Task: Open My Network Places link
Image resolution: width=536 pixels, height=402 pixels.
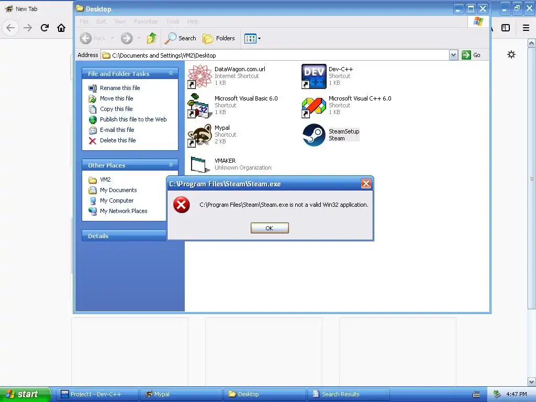Action: tap(124, 211)
